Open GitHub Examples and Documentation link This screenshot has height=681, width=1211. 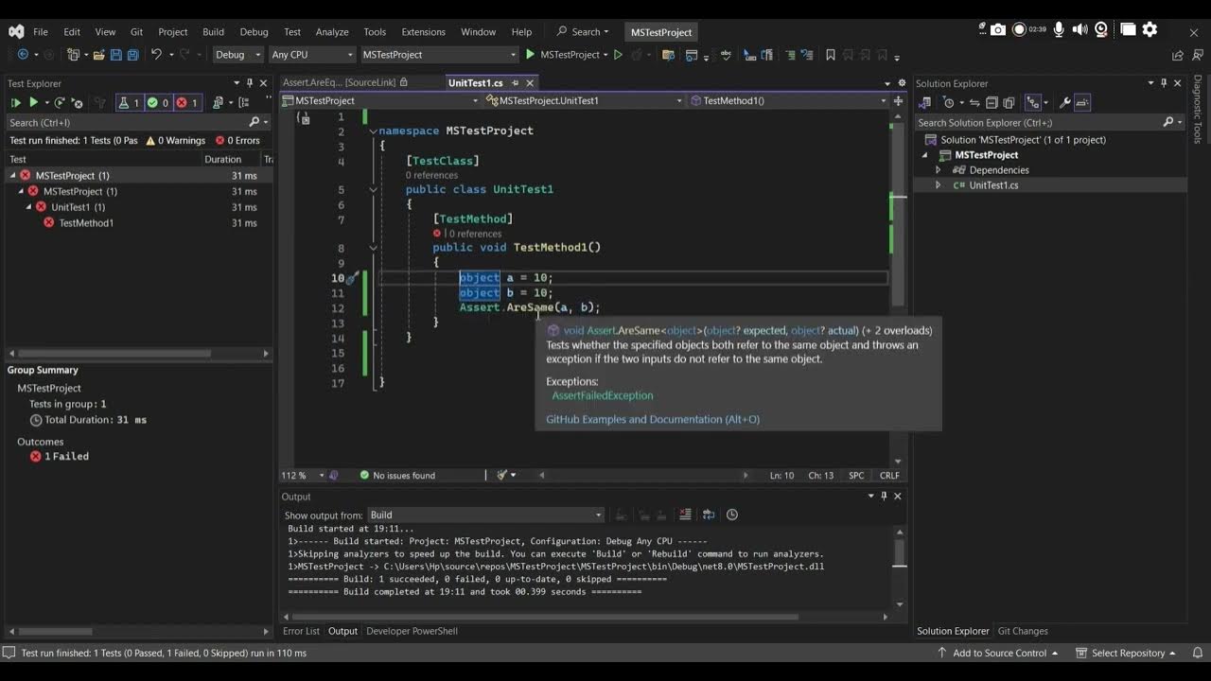click(x=653, y=419)
